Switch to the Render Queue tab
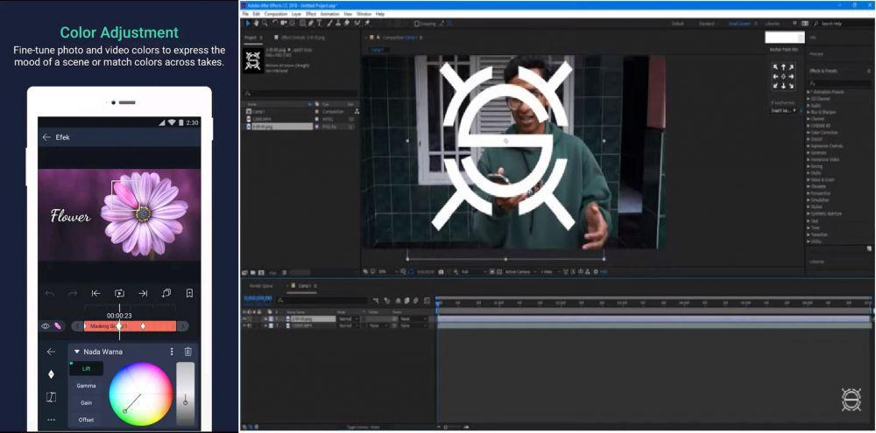The image size is (876, 433). point(261,286)
